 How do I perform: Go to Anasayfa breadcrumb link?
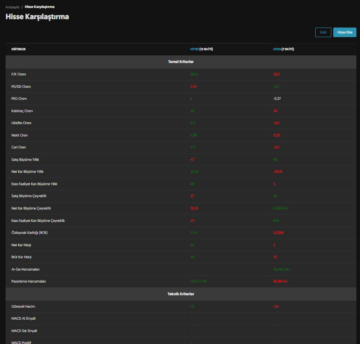(x=12, y=7)
